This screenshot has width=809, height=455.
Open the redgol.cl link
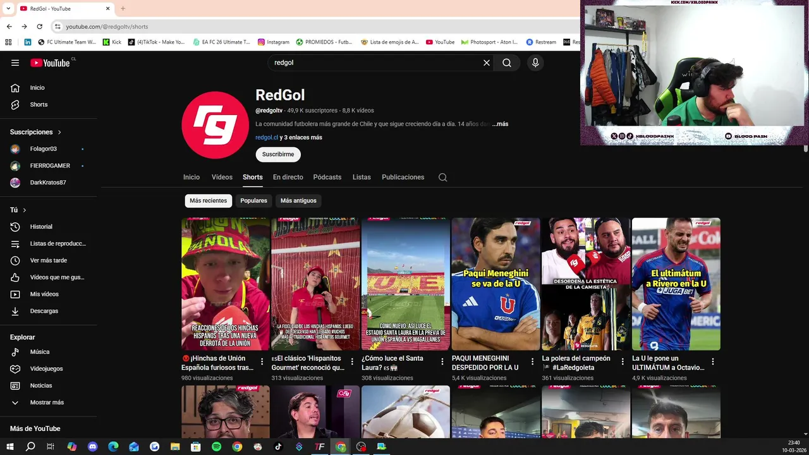pyautogui.click(x=267, y=137)
